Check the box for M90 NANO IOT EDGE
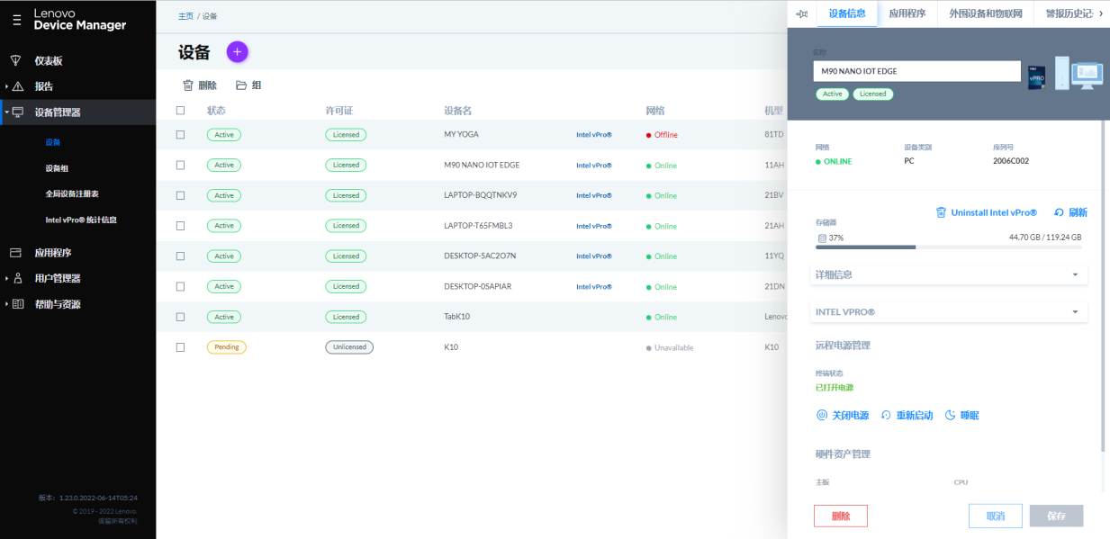Image resolution: width=1110 pixels, height=539 pixels. point(180,166)
